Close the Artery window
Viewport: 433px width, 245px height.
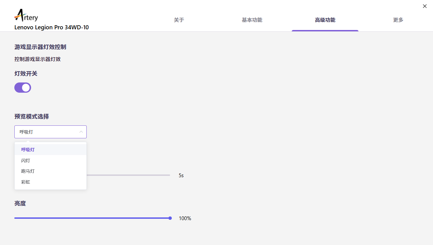[x=425, y=6]
